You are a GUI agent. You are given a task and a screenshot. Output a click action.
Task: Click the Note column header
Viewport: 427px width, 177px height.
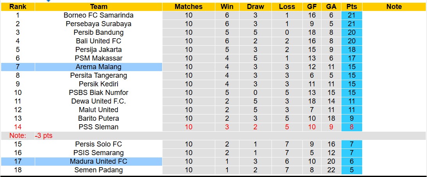(394, 7)
